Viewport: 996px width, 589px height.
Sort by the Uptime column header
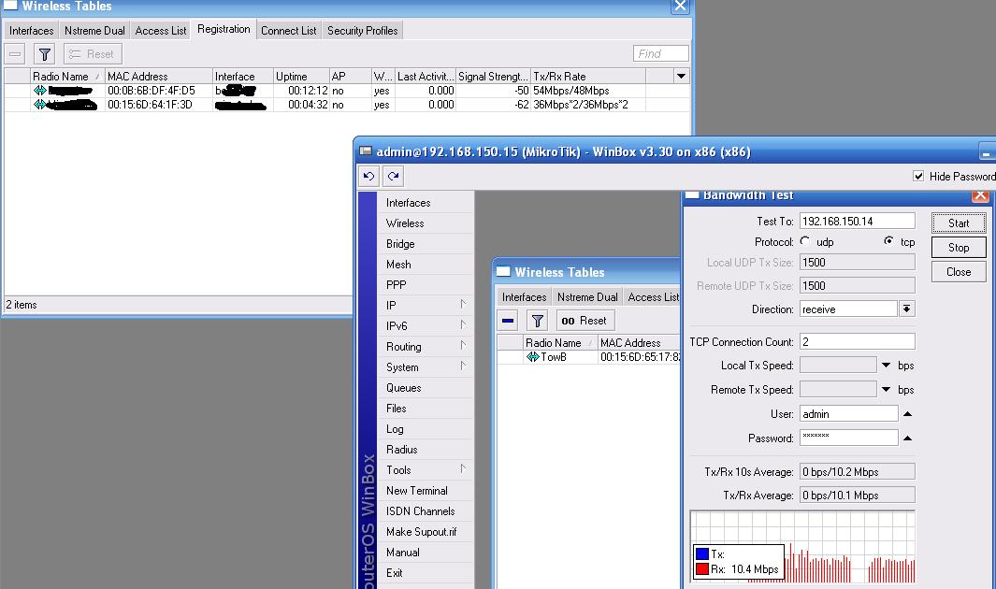click(x=301, y=76)
